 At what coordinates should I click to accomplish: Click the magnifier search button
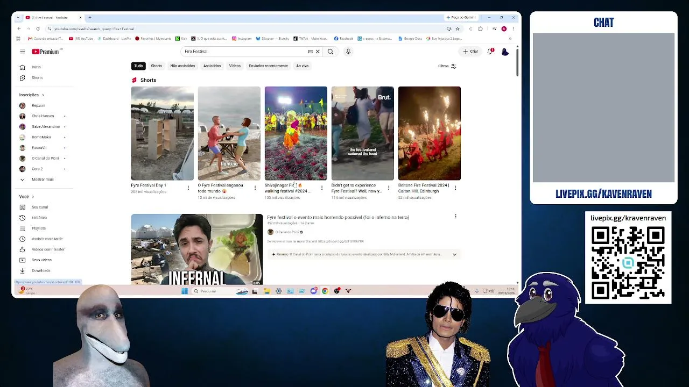tap(331, 52)
